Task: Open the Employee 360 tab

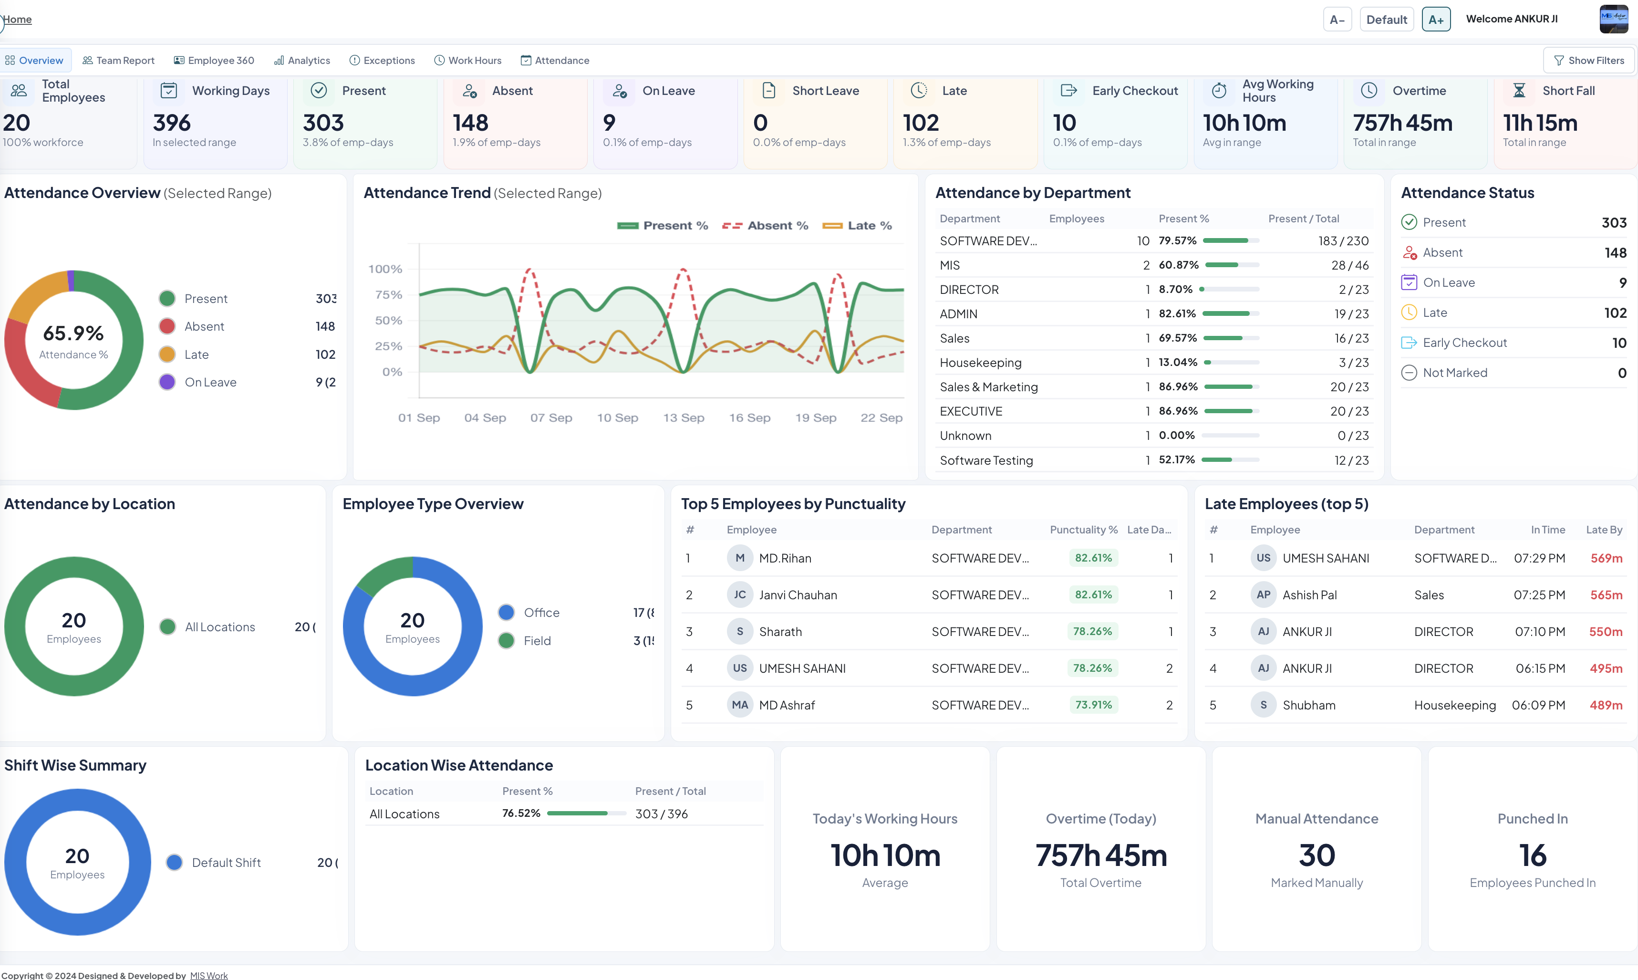Action: click(214, 60)
